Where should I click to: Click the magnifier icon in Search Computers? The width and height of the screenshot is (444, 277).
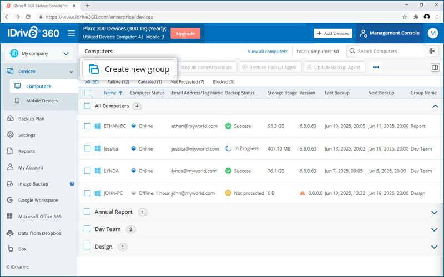tap(352, 51)
